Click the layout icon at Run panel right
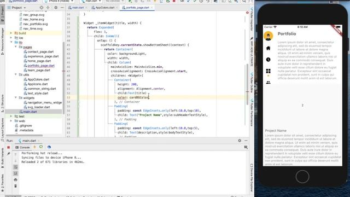Viewport: 350px width, 197px height. point(246,147)
